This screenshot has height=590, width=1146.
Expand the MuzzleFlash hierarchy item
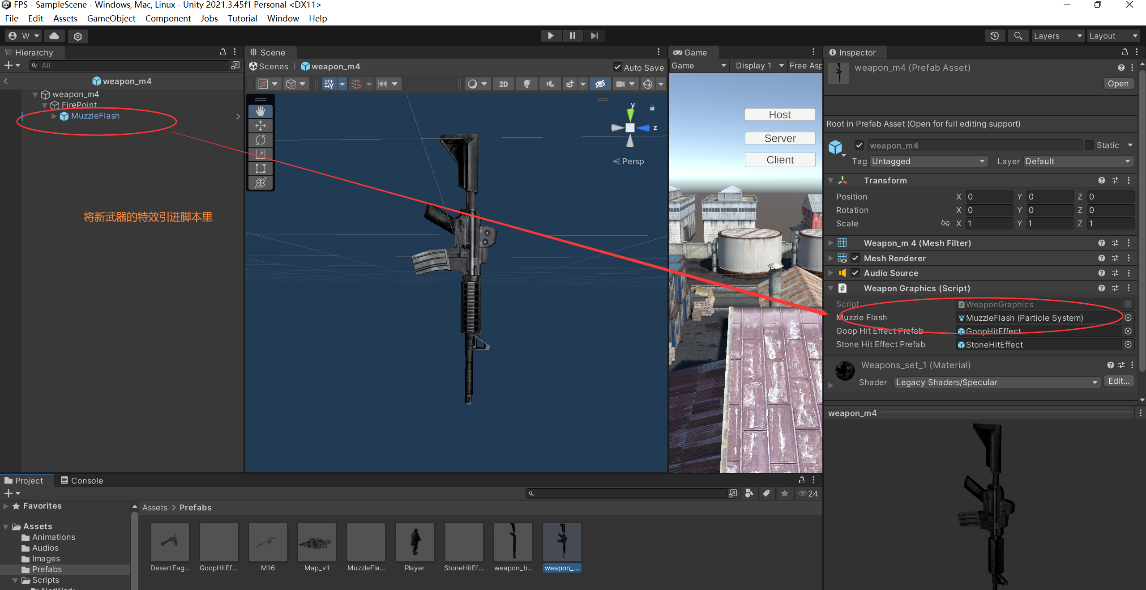54,116
